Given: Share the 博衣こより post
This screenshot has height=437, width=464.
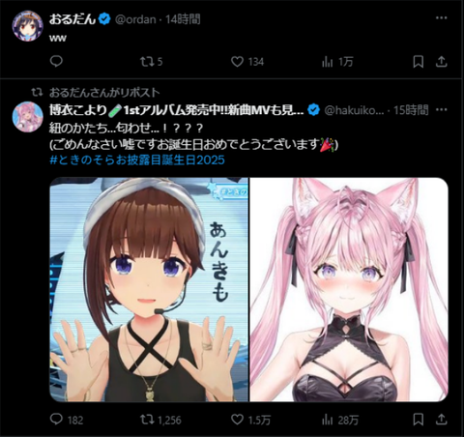Looking at the screenshot, I should 441,420.
